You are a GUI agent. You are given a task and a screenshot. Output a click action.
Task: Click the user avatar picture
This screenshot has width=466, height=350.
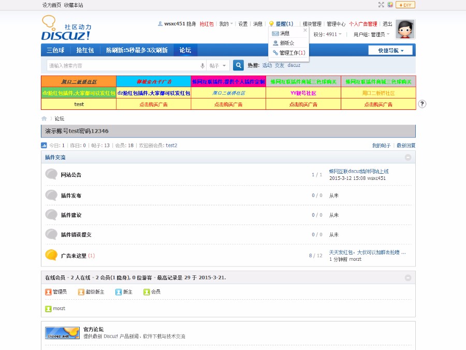[405, 29]
